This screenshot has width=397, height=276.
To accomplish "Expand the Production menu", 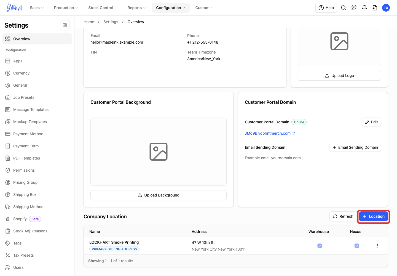I will 66,8.
